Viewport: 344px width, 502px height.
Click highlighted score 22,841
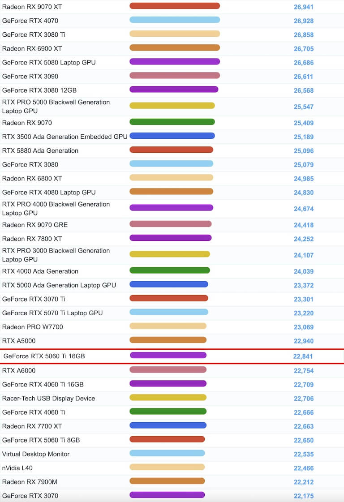pos(303,356)
